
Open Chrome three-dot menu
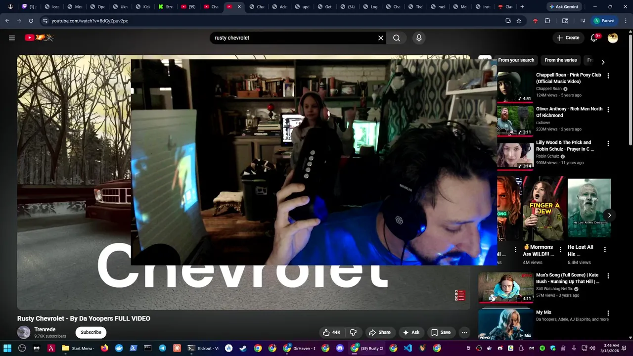pyautogui.click(x=626, y=21)
